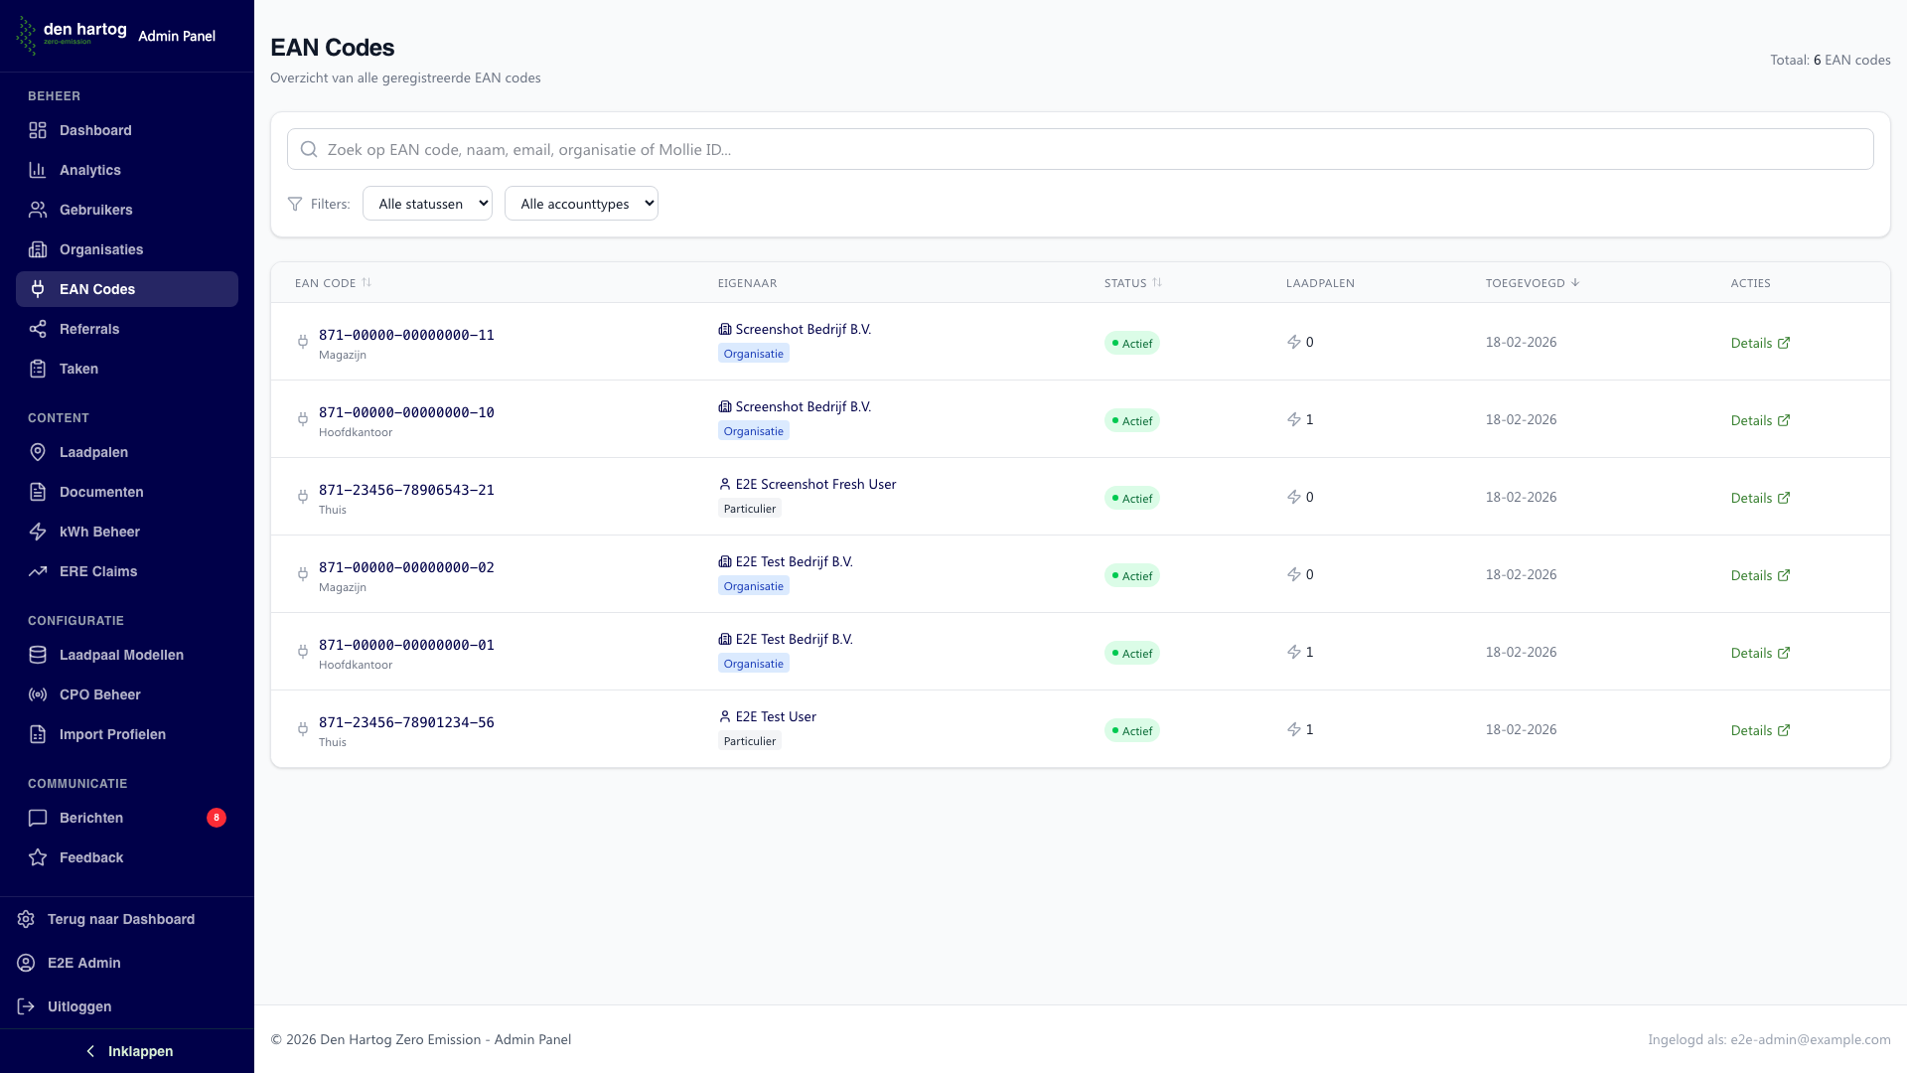
Task: Click the Dashboard grid icon in sidebar
Action: pos(38,130)
